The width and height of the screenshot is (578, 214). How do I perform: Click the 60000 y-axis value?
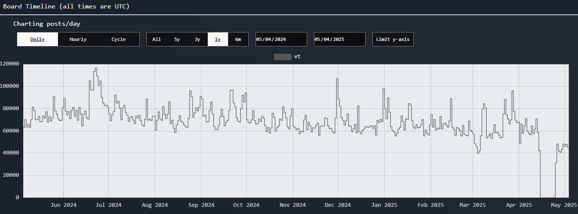click(11, 131)
